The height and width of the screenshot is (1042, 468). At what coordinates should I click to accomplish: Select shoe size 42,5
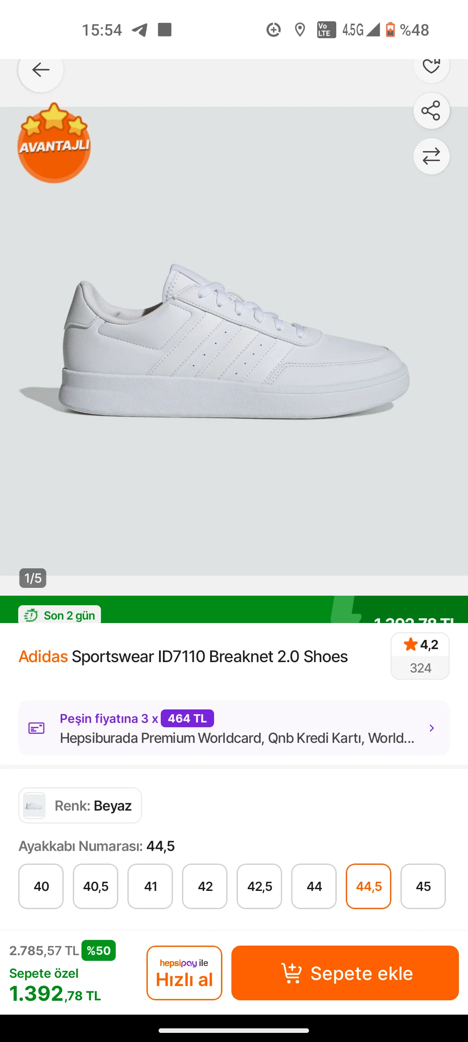pyautogui.click(x=260, y=886)
